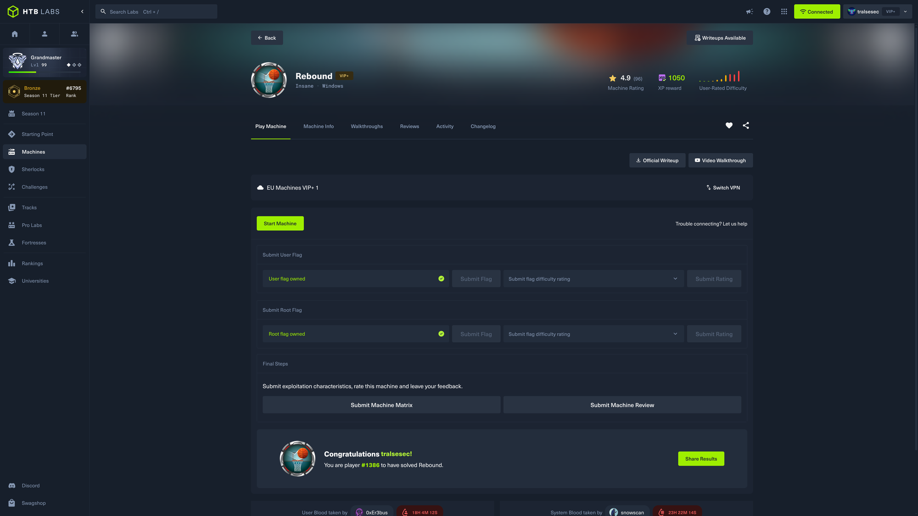Click the Pro Labs sidebar icon

coord(12,225)
